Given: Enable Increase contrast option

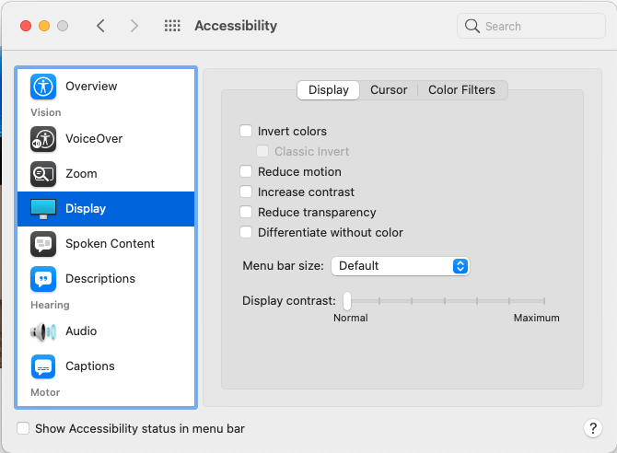Looking at the screenshot, I should [246, 192].
